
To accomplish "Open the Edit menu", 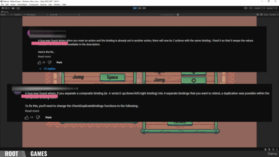I will coord(7,4).
